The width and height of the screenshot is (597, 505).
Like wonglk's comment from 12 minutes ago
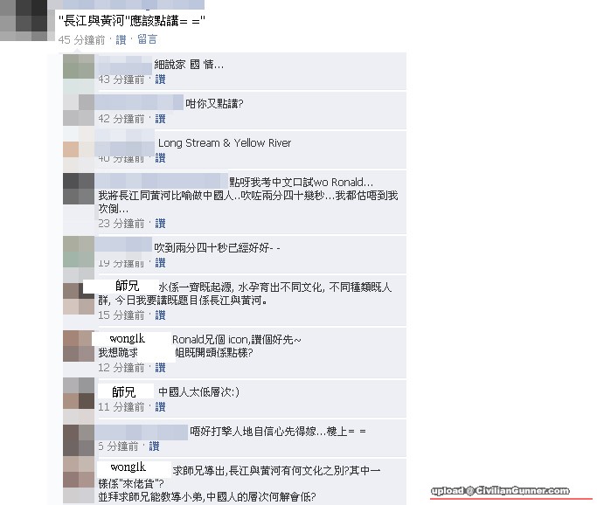[x=160, y=368]
